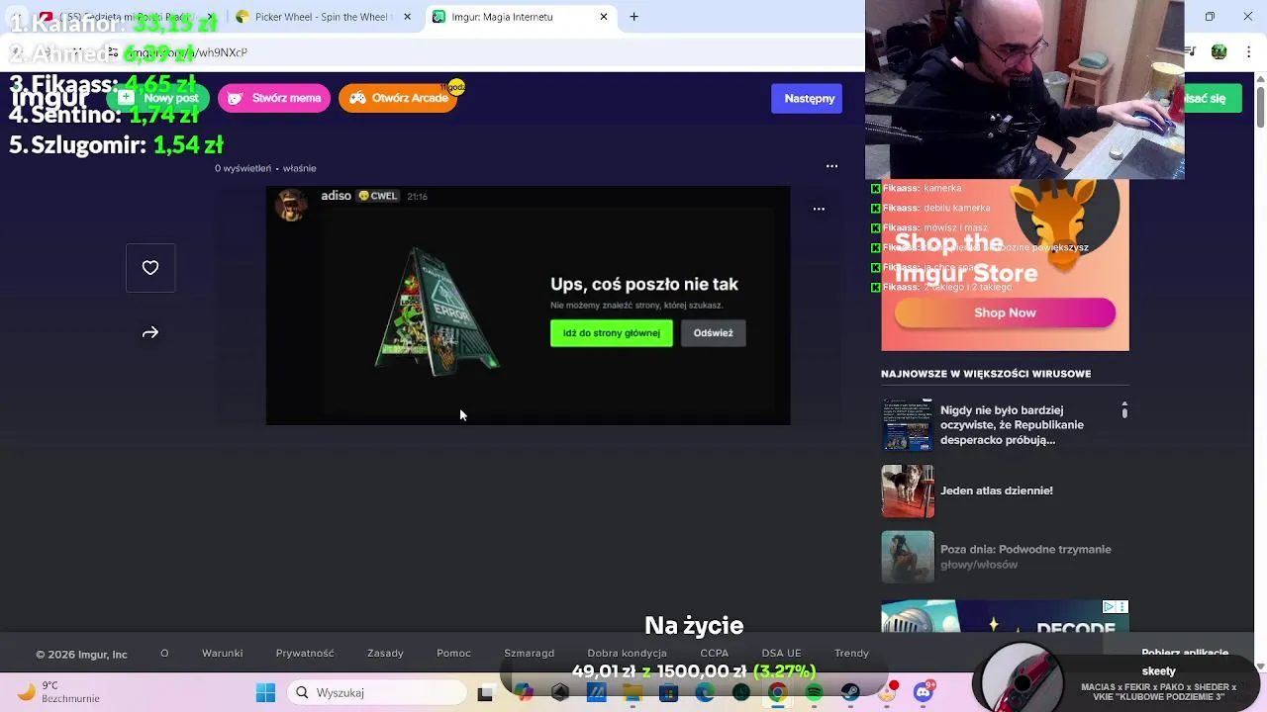The height and width of the screenshot is (712, 1267).
Task: Open the Republikanie viral post thumbnail
Action: pos(907,425)
